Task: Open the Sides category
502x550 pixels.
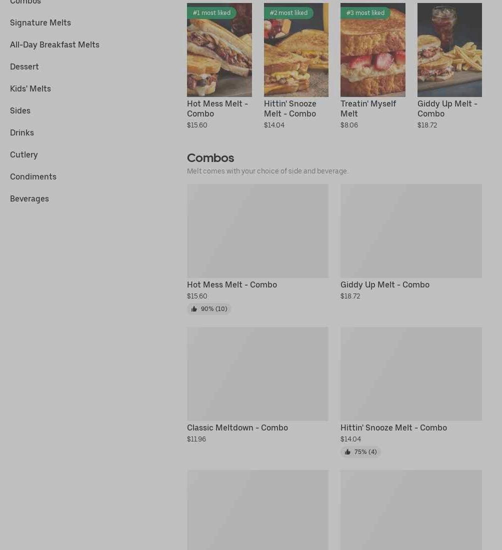Action: click(20, 111)
